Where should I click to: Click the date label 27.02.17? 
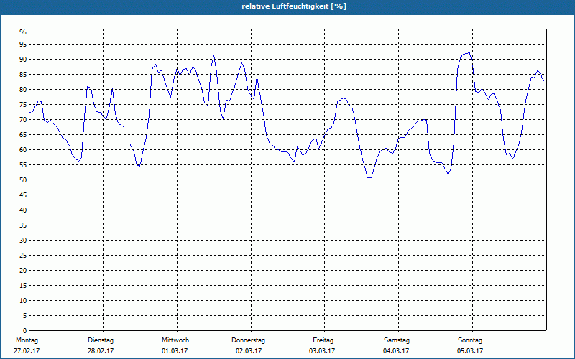point(27,351)
